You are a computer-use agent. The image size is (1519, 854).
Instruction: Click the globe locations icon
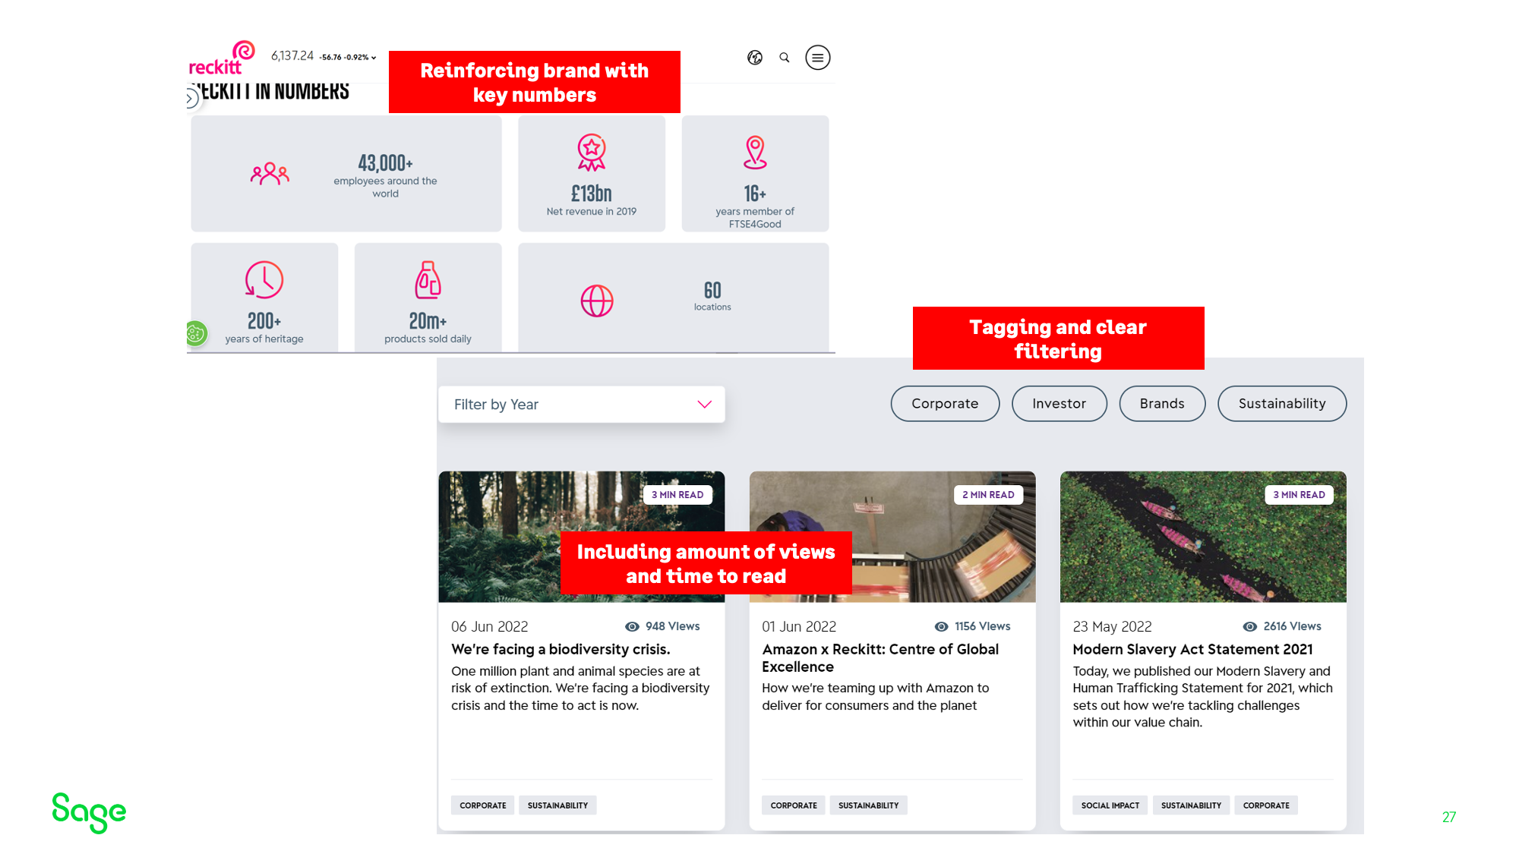click(597, 301)
